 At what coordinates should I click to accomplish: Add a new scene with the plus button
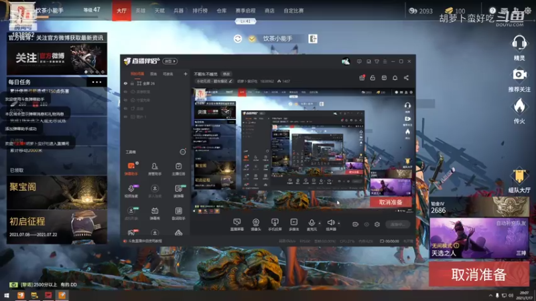pos(186,74)
